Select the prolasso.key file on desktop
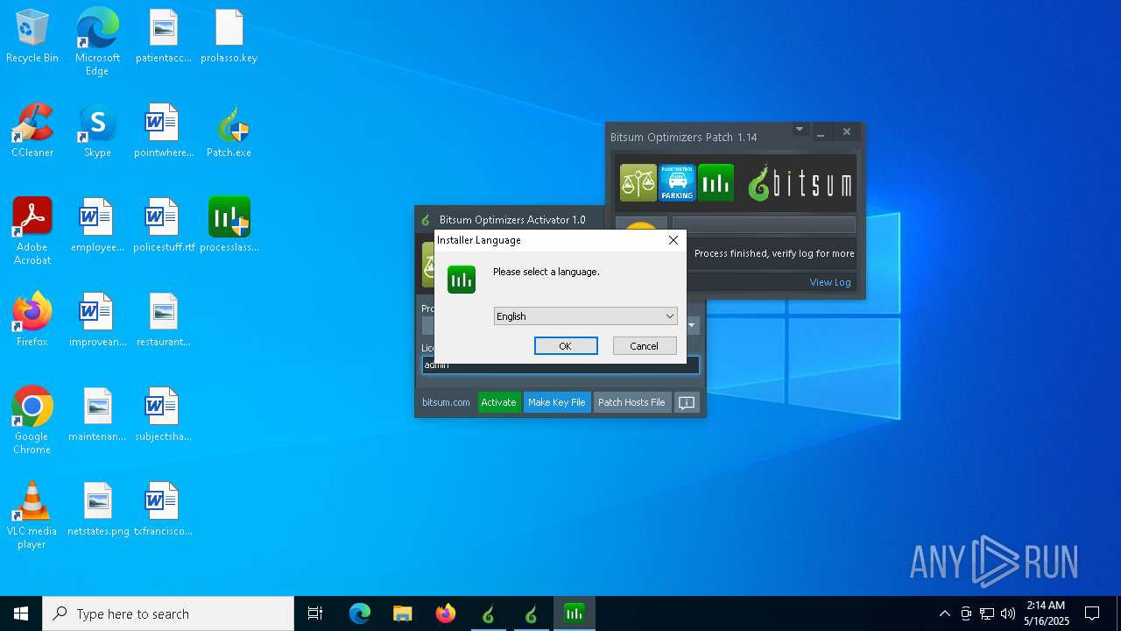Image resolution: width=1121 pixels, height=631 pixels. click(229, 36)
